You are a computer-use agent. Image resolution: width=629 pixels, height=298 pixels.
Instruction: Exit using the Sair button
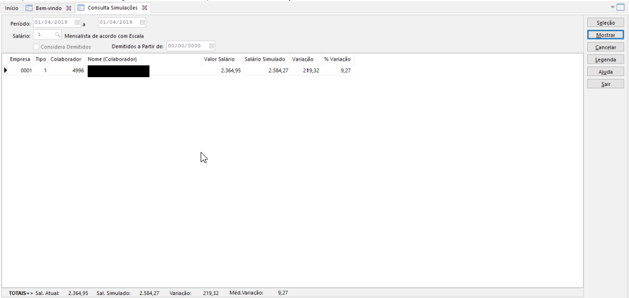605,84
